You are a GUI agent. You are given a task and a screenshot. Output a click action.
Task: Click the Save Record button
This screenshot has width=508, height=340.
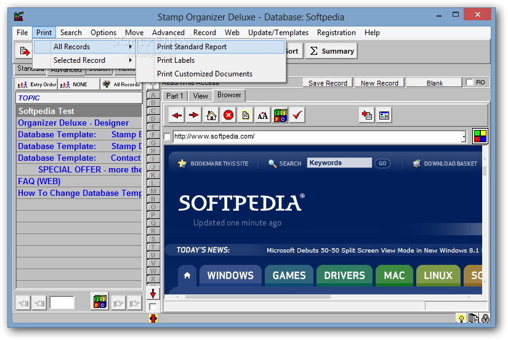click(x=328, y=83)
